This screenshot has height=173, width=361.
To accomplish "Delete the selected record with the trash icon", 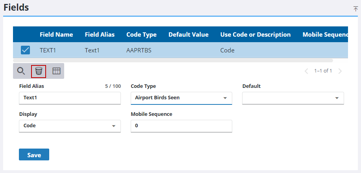I will pos(39,71).
